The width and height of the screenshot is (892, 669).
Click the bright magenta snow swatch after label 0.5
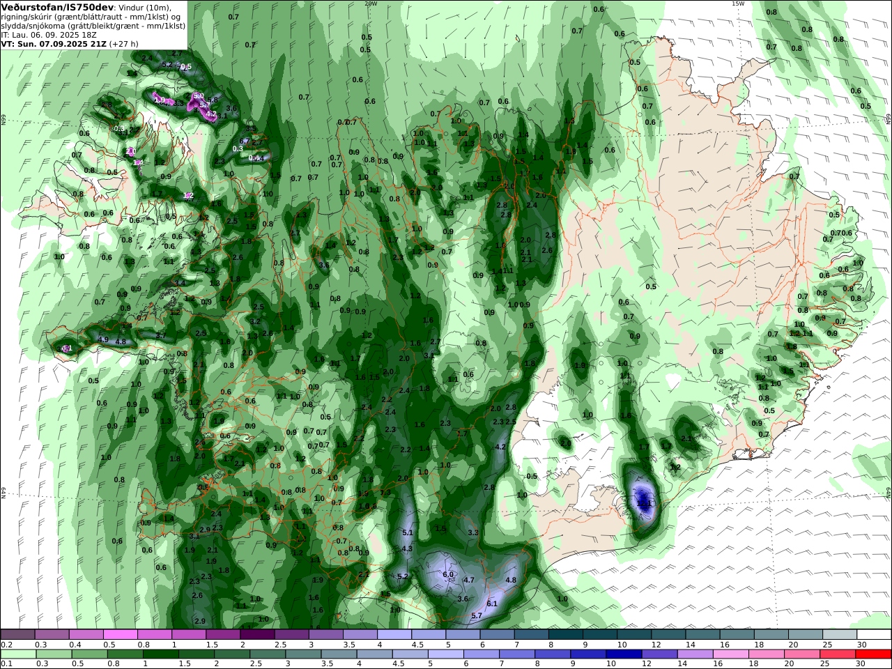[x=120, y=635]
